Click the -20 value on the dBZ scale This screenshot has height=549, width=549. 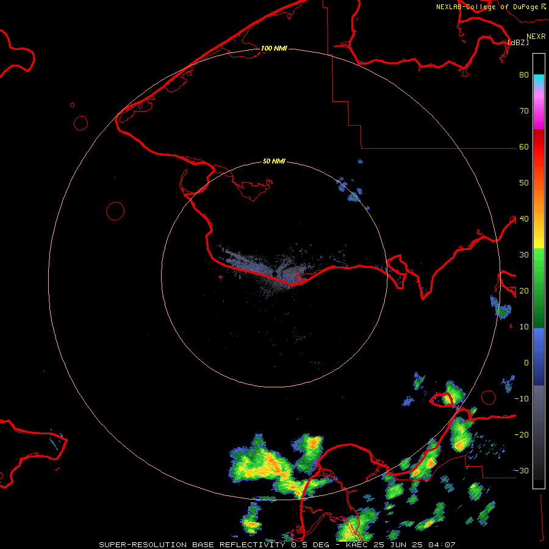coord(522,435)
